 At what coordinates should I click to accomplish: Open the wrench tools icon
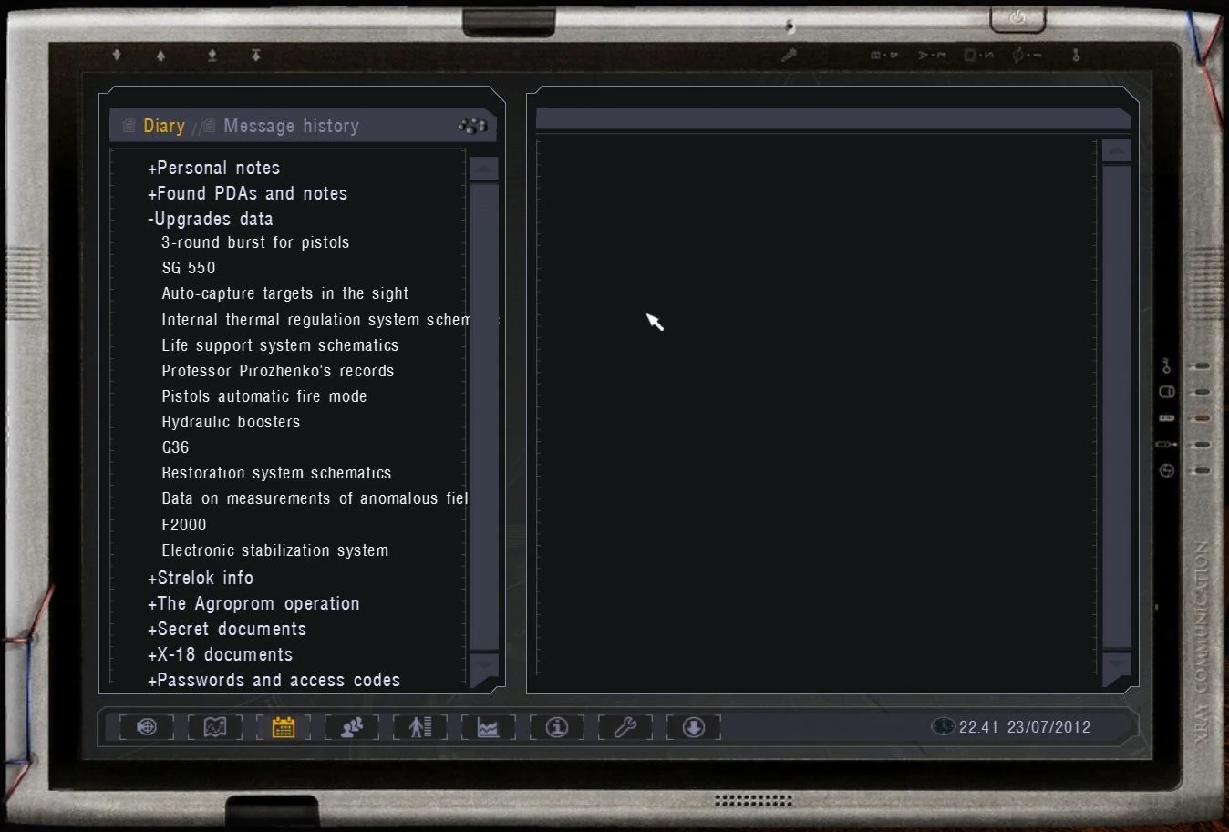tap(625, 726)
